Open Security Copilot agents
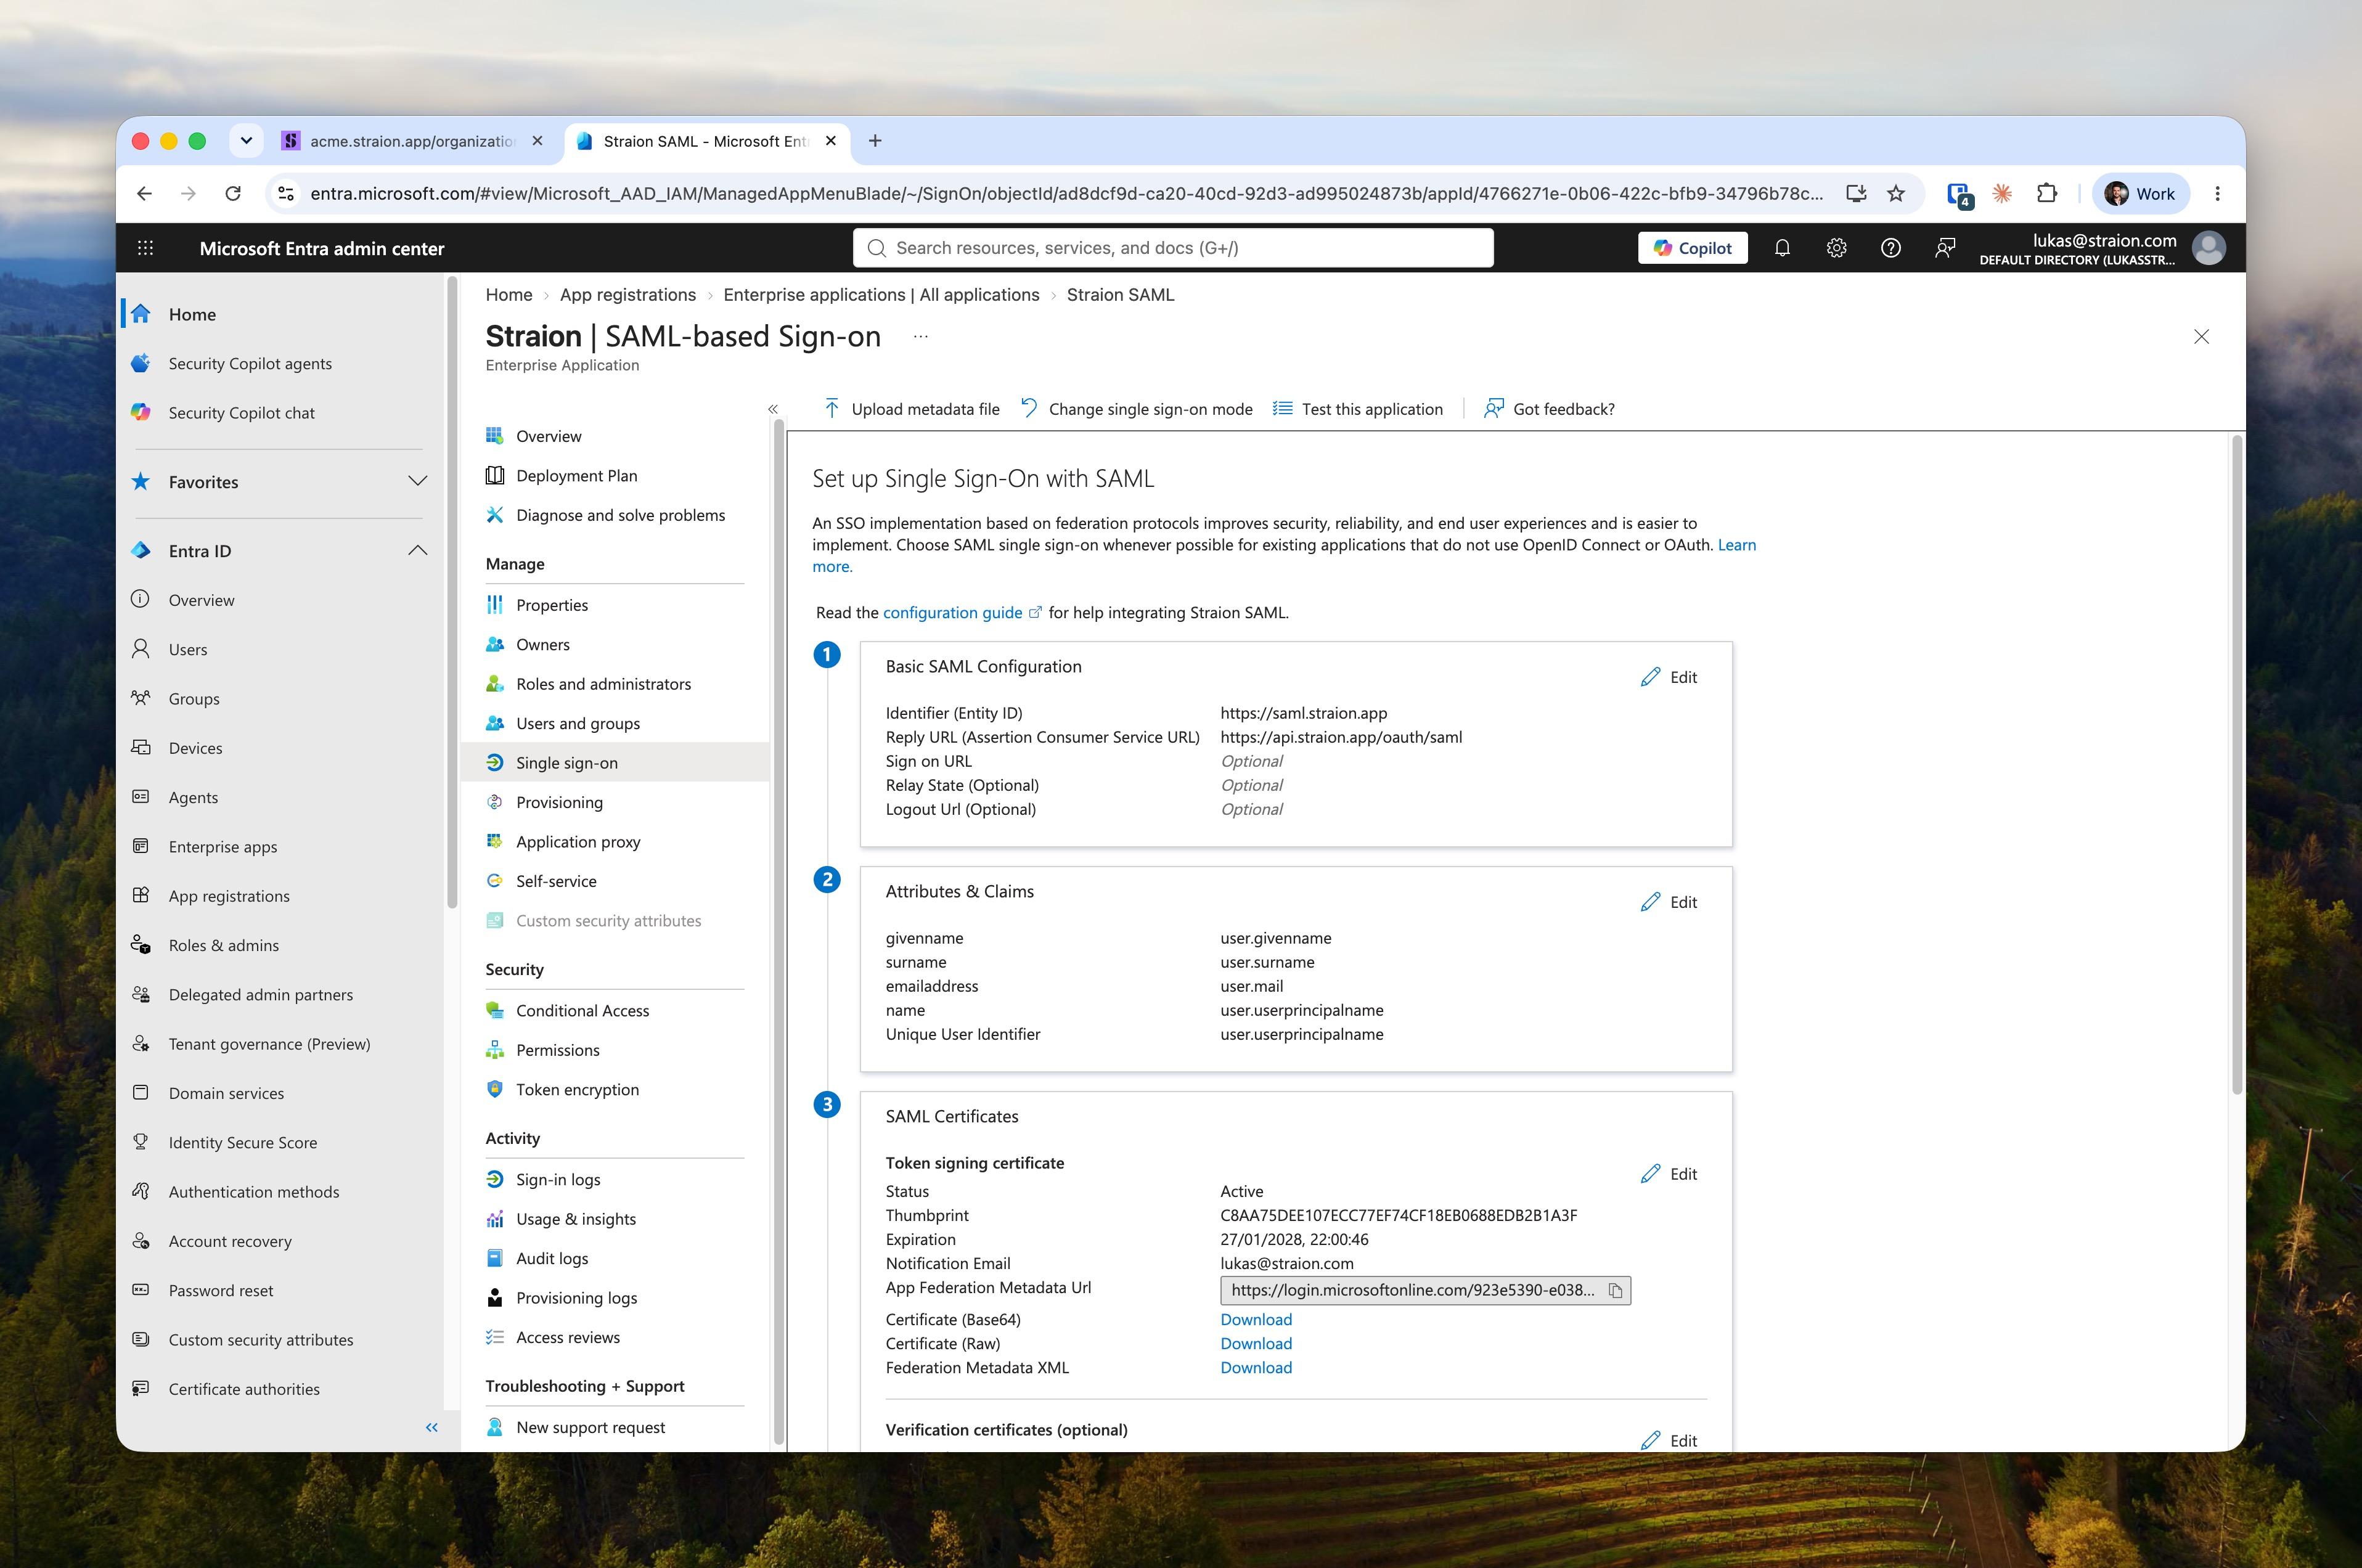The image size is (2362, 1568). click(x=250, y=363)
